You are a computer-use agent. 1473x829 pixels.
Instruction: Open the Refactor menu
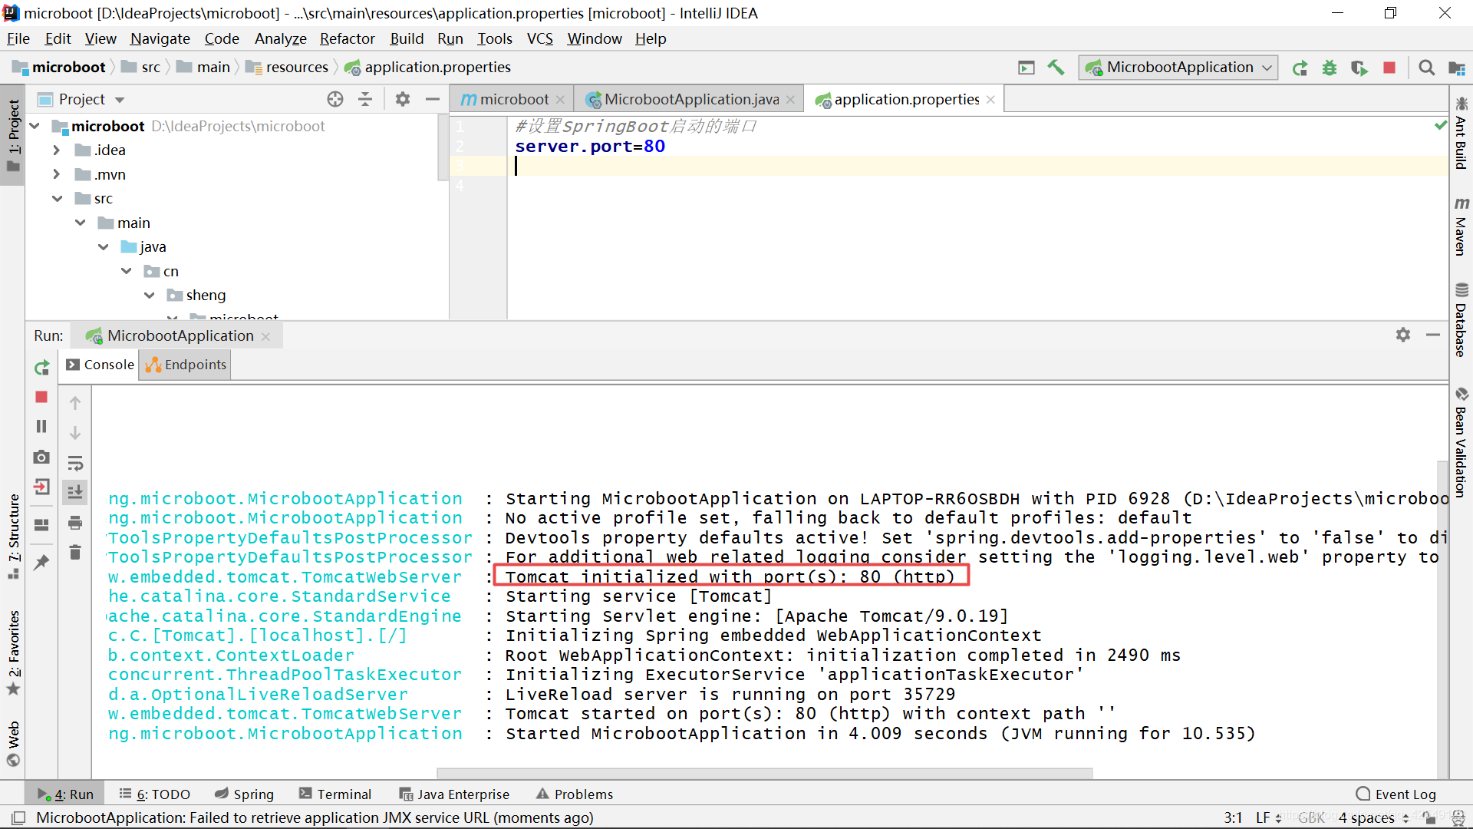[347, 39]
